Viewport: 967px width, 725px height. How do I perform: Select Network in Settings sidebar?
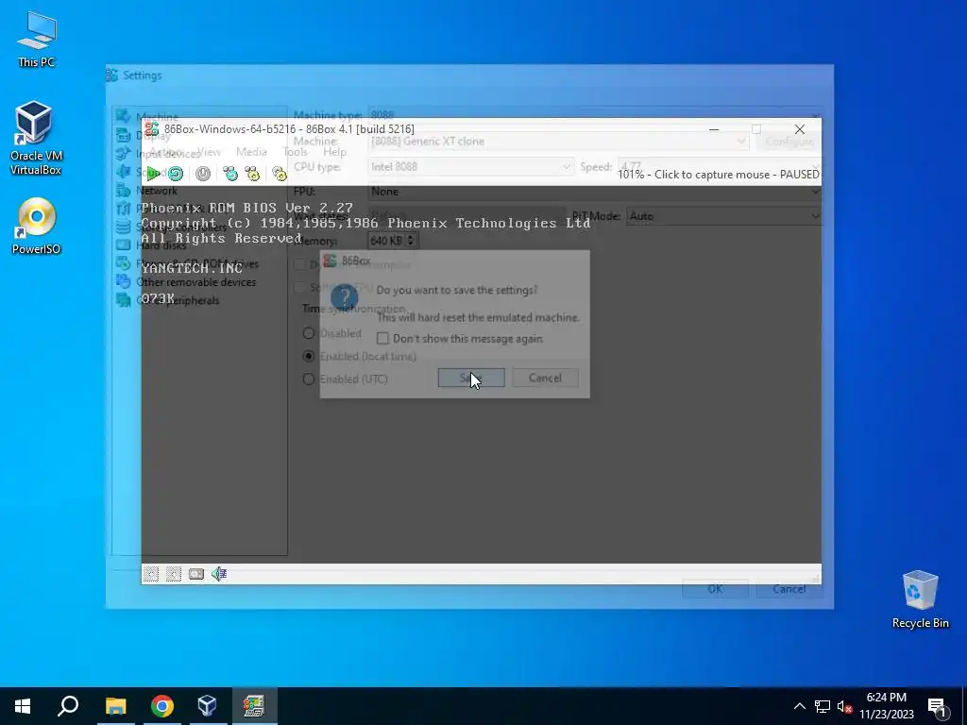157,191
